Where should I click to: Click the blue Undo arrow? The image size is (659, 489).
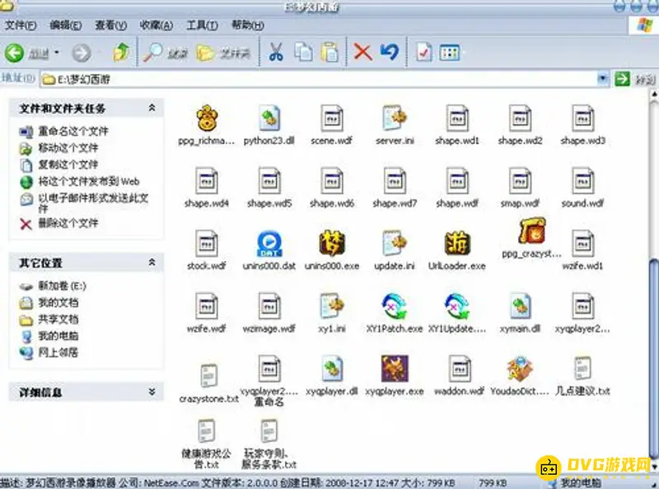(x=389, y=52)
